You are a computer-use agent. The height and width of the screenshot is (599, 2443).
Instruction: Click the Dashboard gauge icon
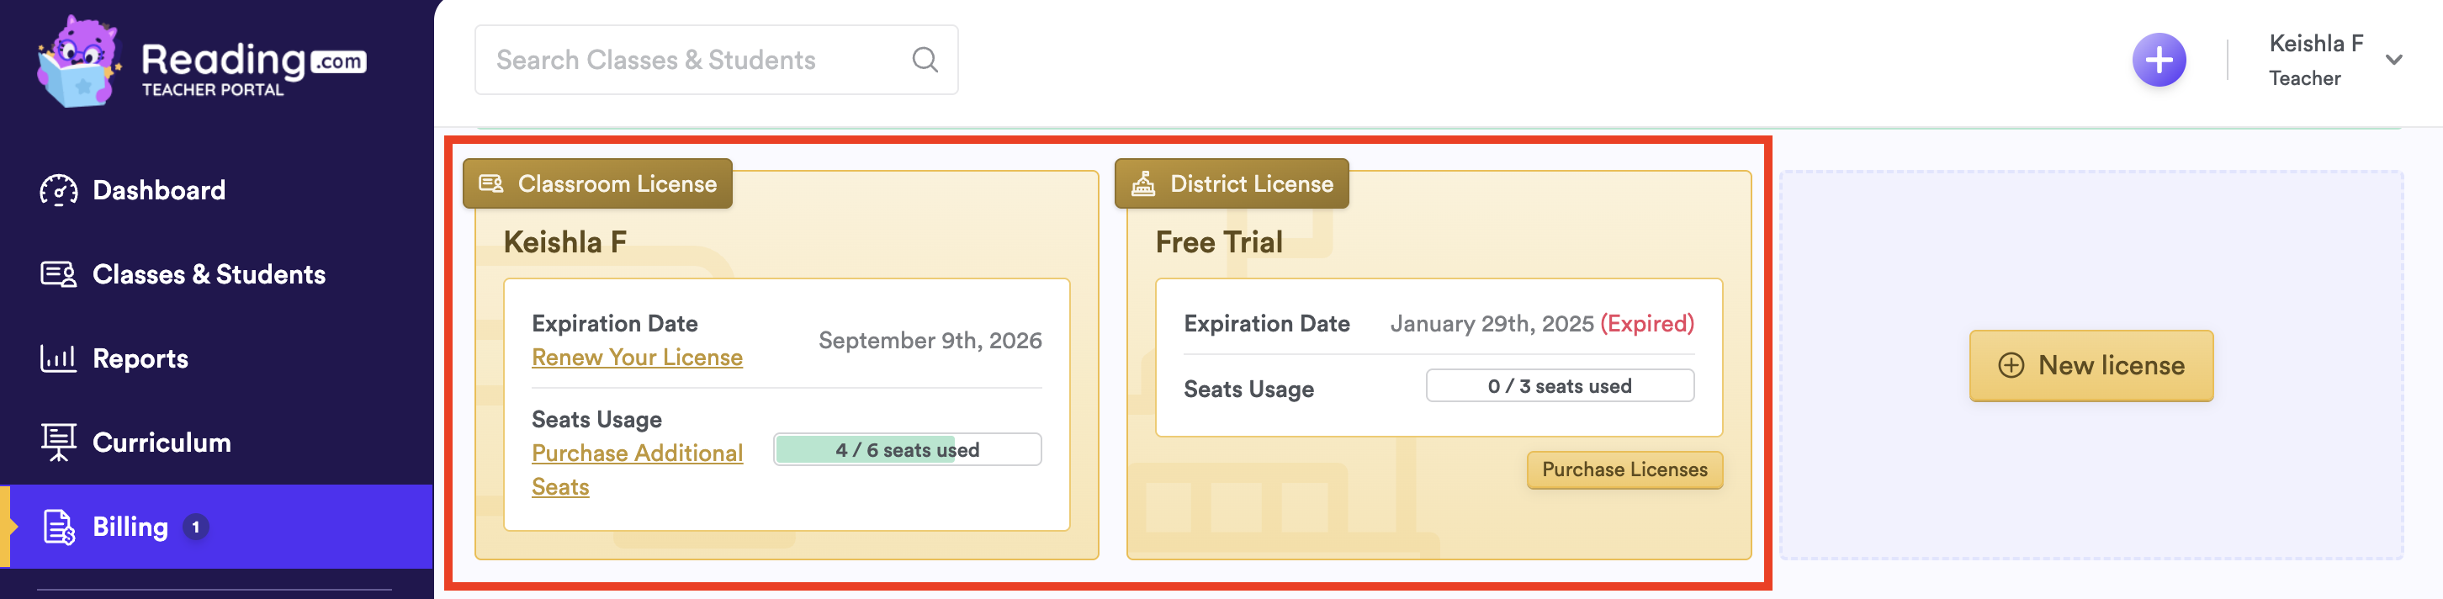point(59,190)
